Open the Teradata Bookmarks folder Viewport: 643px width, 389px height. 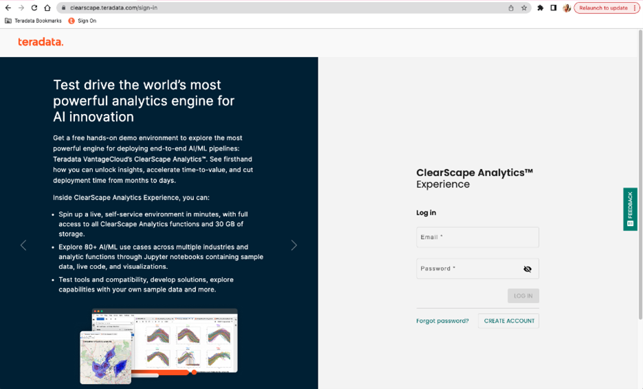[x=33, y=21]
